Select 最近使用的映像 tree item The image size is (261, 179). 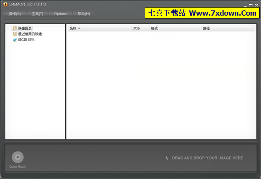[x=30, y=34]
